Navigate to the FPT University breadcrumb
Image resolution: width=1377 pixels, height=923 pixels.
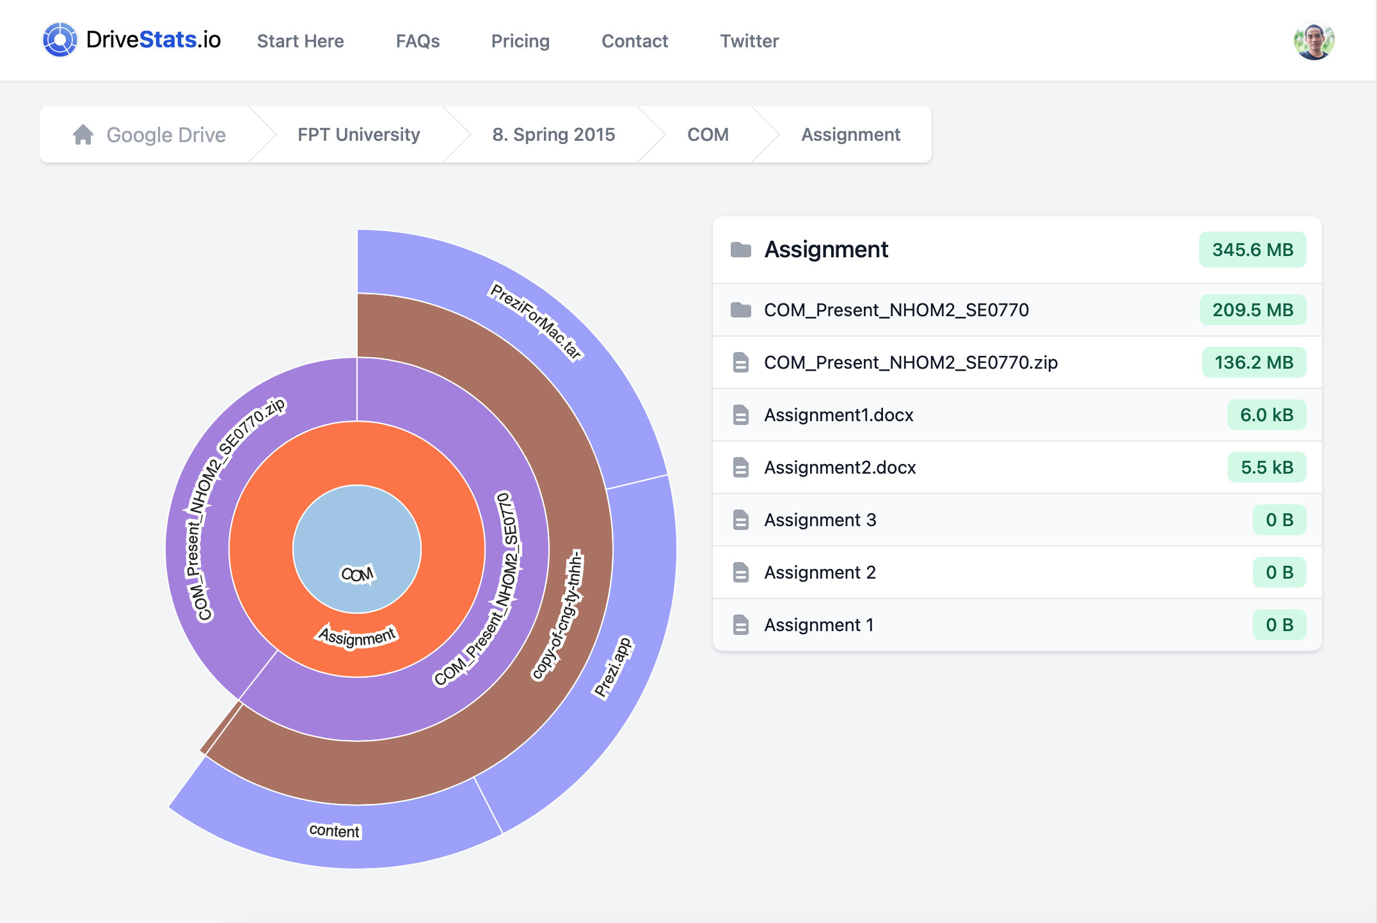(358, 135)
